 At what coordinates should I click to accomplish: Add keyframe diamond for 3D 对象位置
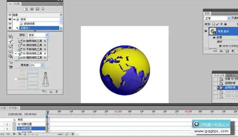7,124
